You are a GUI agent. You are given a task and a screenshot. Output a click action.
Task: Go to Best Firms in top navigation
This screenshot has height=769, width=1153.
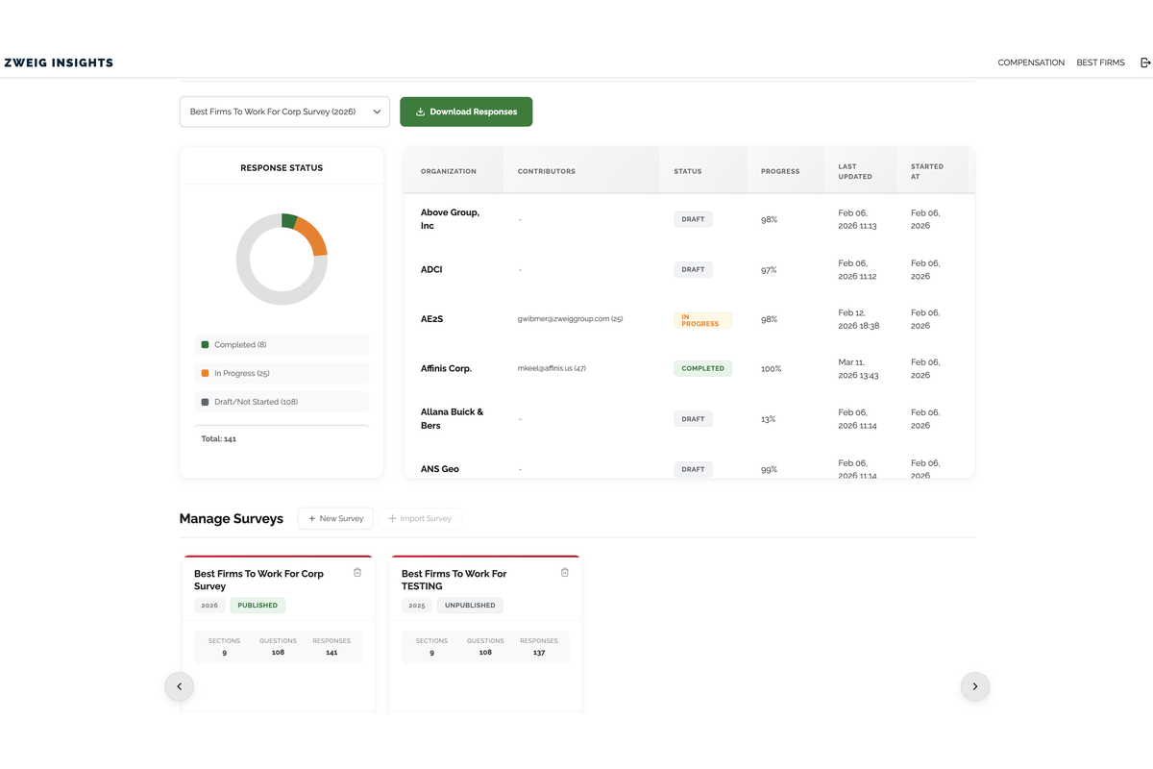coord(1100,62)
